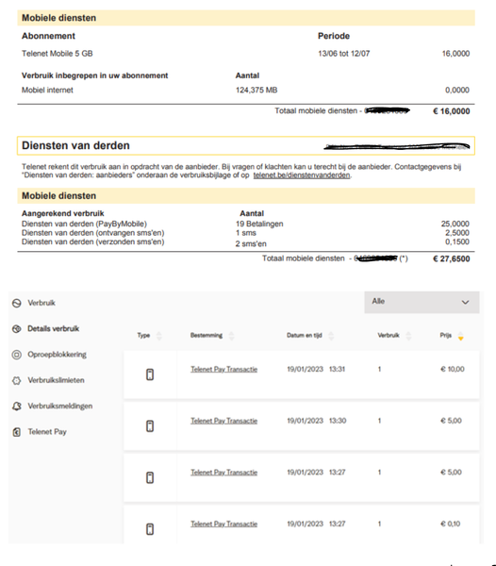
Task: Click the Diensten van derden heading
Action: point(75,145)
